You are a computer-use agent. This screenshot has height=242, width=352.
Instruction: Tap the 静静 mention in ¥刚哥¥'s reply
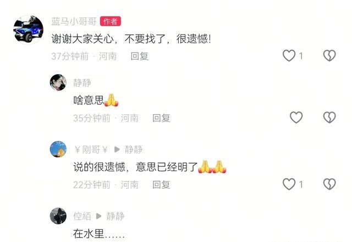click(133, 149)
